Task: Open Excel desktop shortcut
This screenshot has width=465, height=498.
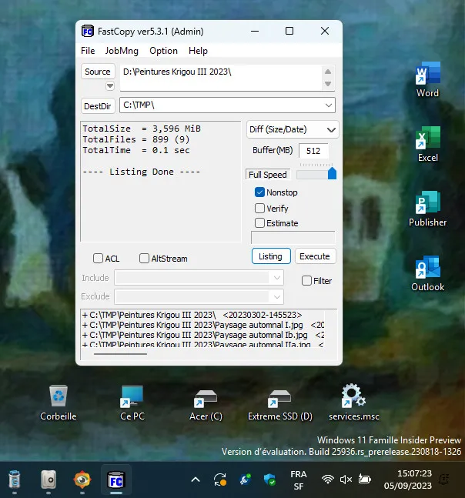Action: click(x=427, y=144)
